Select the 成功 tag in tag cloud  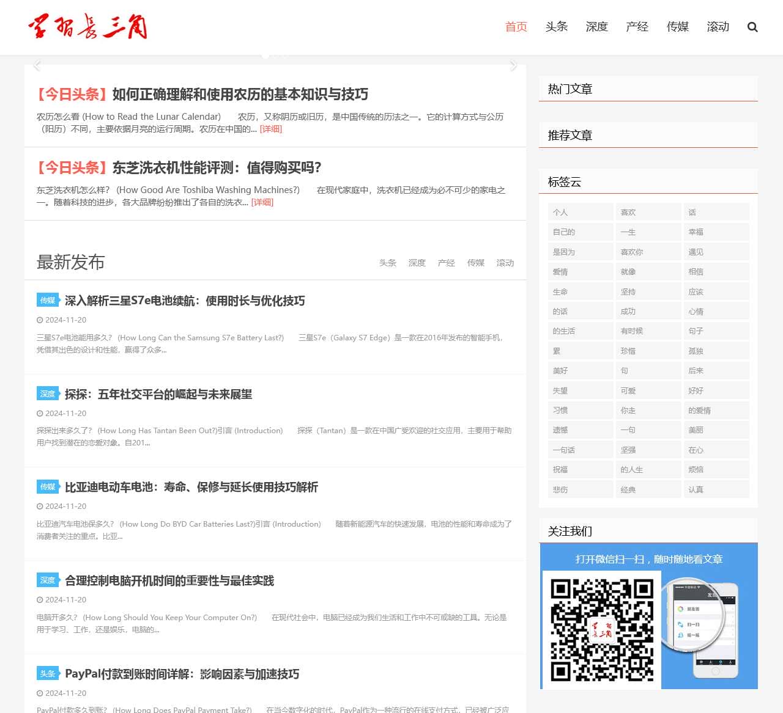[x=648, y=311]
